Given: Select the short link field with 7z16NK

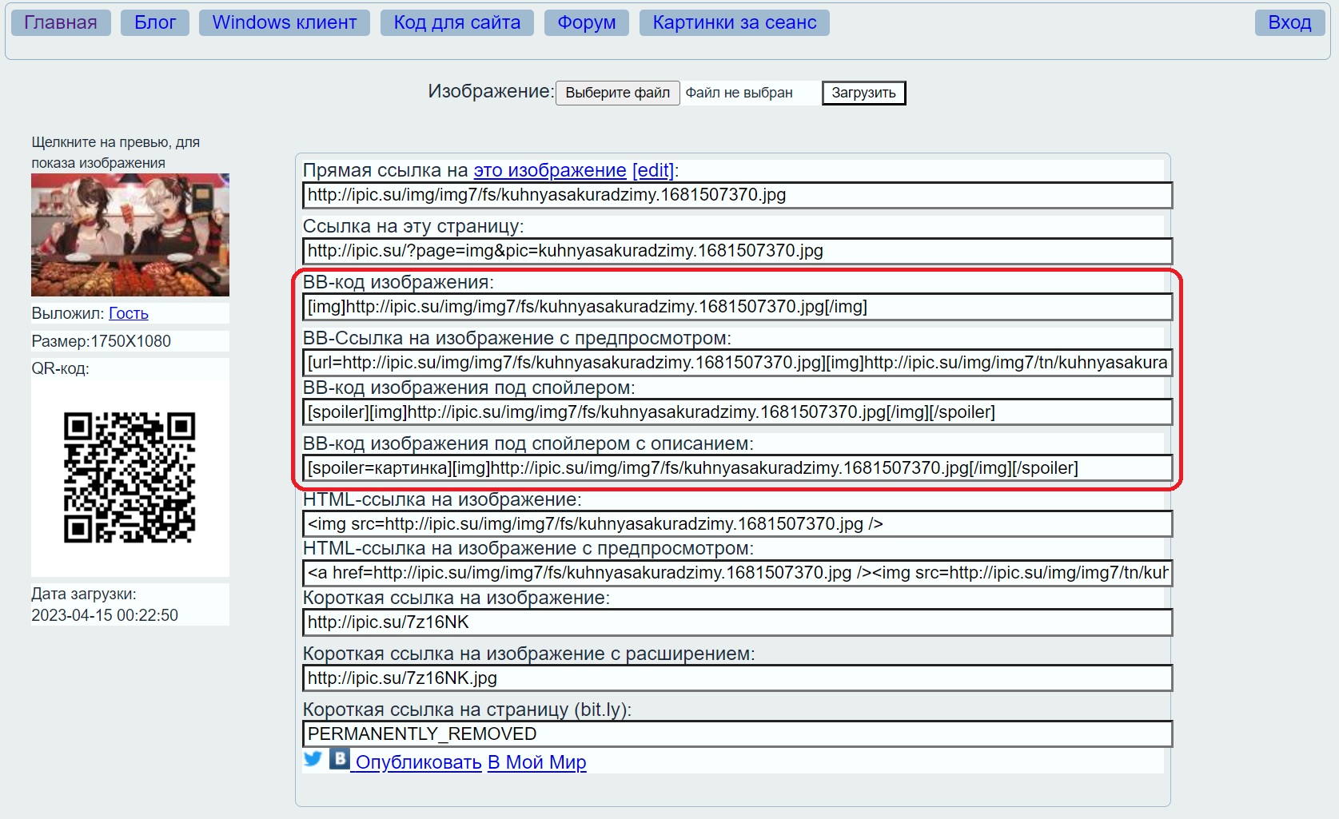Looking at the screenshot, I should pos(737,622).
